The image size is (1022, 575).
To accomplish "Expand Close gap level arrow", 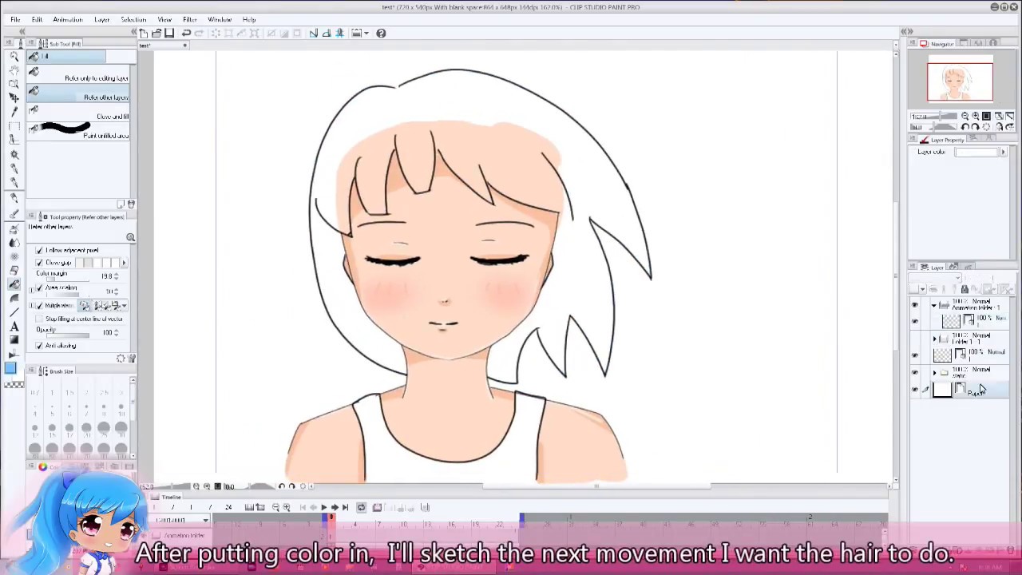I will point(124,263).
